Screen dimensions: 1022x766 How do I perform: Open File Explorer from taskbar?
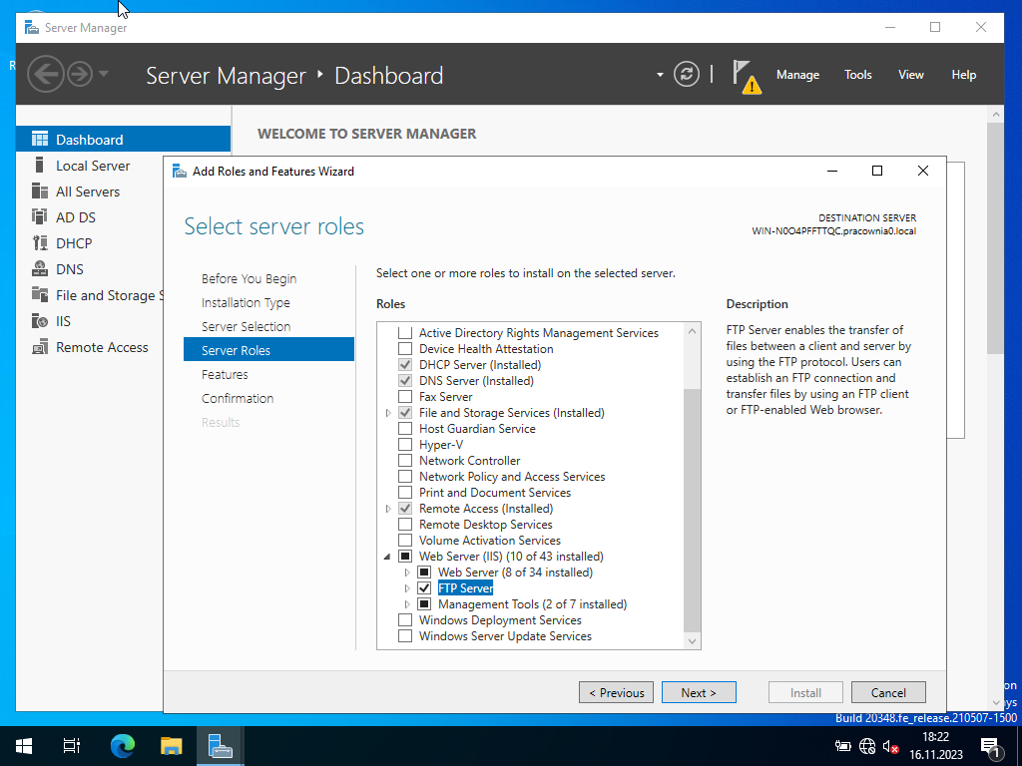pyautogui.click(x=172, y=746)
